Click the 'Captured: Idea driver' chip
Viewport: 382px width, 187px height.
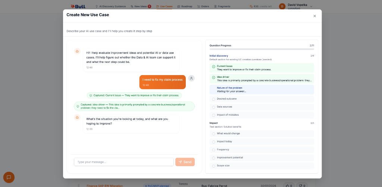point(134,106)
